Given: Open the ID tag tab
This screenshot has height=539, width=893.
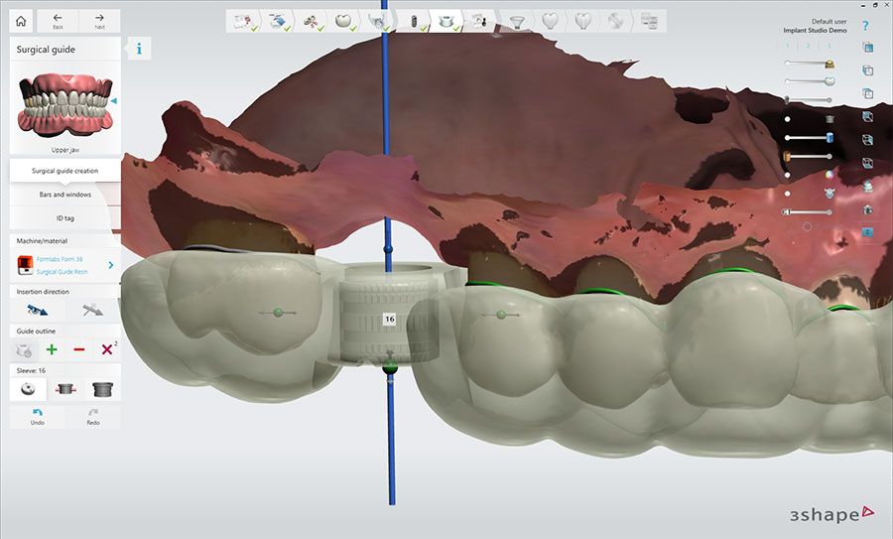Looking at the screenshot, I should pyautogui.click(x=64, y=218).
